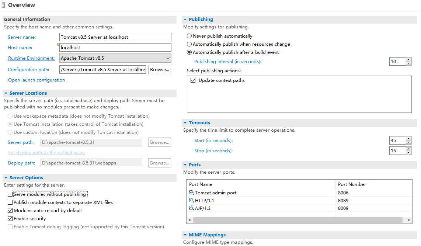Click the Configuration path field
Viewport: 421px width, 246px height.
(x=102, y=70)
